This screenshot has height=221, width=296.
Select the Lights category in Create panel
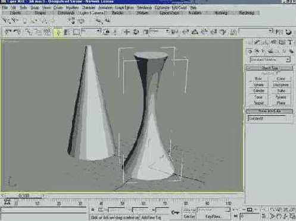click(264, 51)
